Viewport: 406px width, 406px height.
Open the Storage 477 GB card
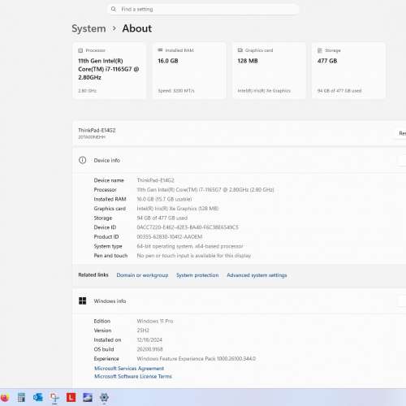pyautogui.click(x=348, y=71)
